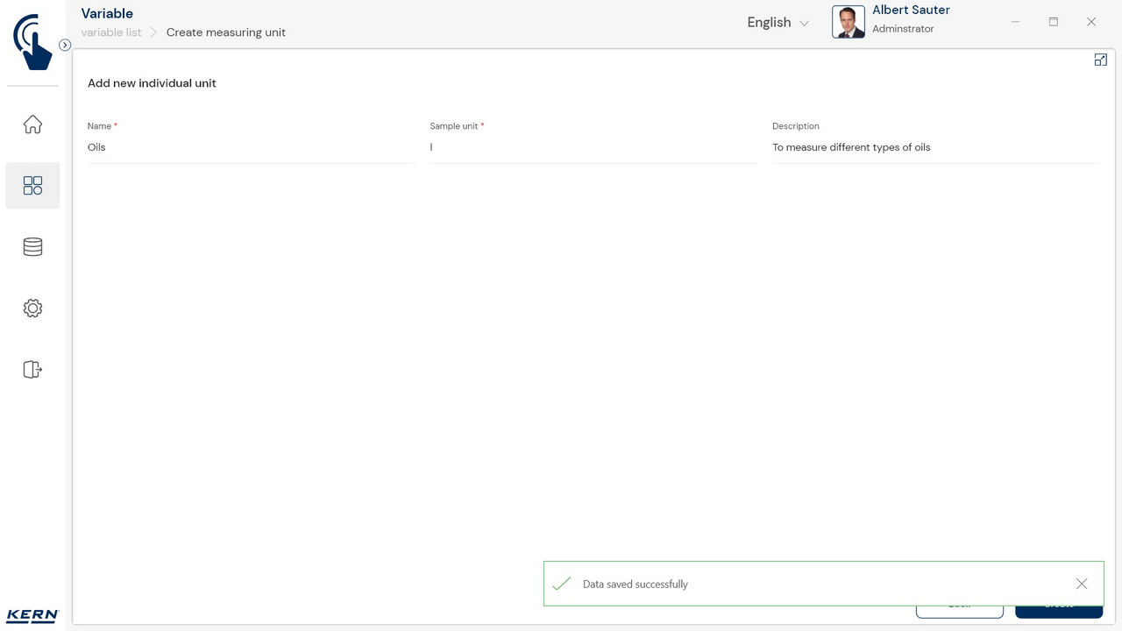Click the panel fullscreen icon at top right
1122x631 pixels.
[1100, 60]
